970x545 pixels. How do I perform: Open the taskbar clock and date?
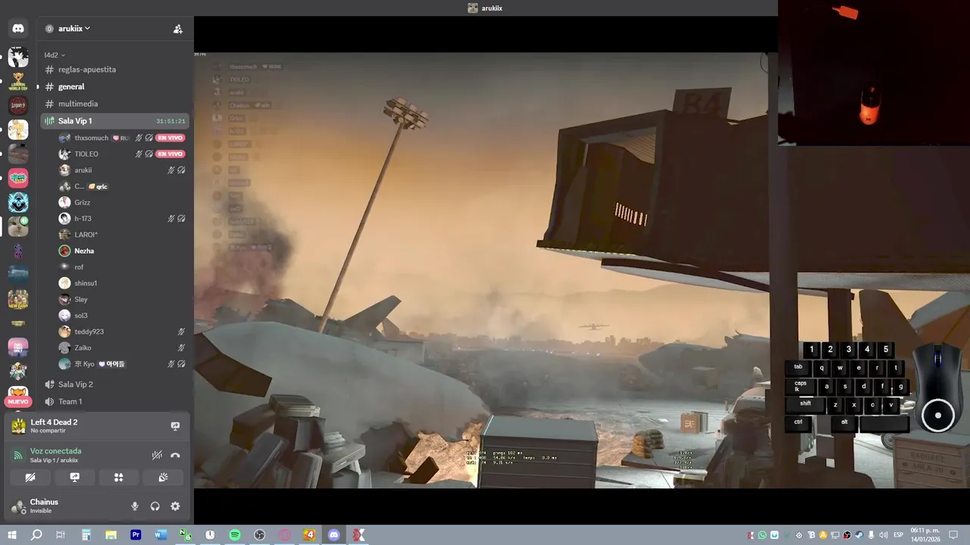pos(925,535)
